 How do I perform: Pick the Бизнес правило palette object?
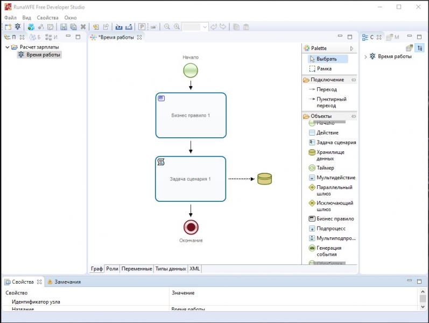coord(331,219)
